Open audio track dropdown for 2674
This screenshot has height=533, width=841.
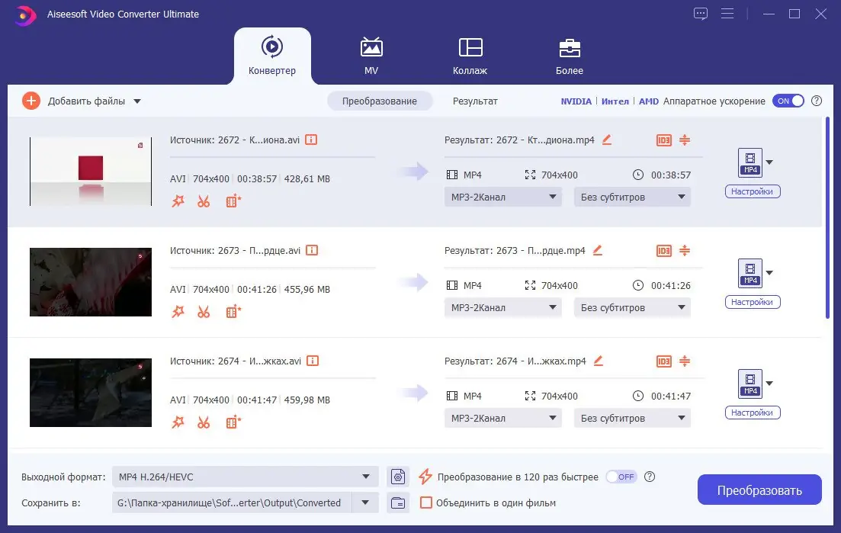[x=502, y=418]
